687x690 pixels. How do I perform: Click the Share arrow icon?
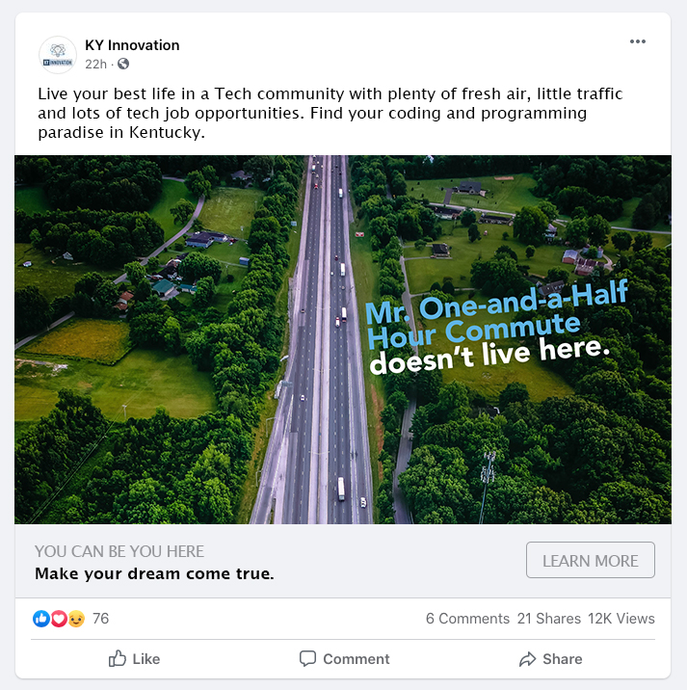point(527,659)
